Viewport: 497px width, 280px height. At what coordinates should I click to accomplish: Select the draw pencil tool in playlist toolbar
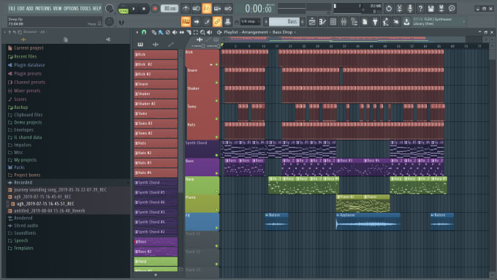154,32
